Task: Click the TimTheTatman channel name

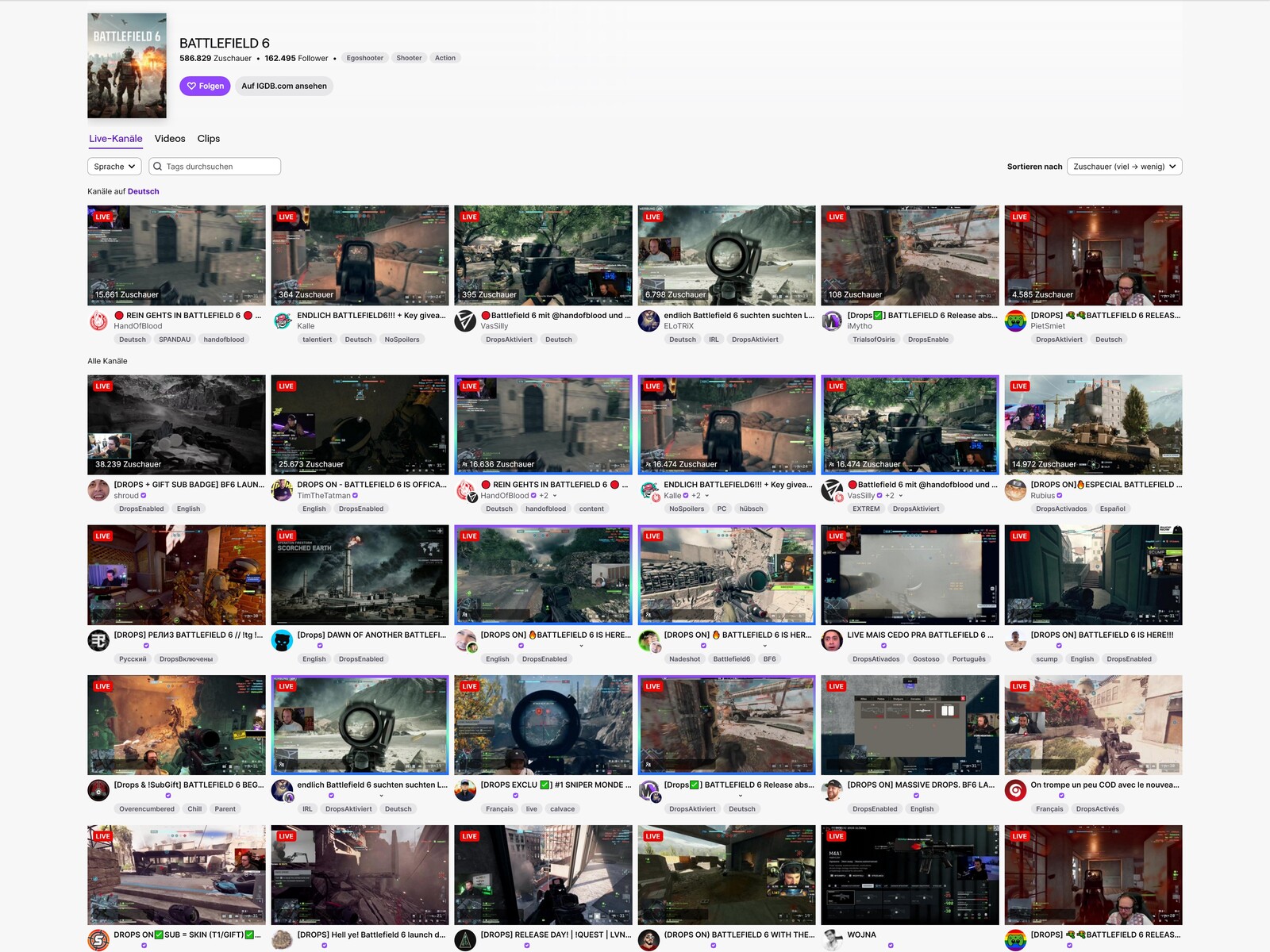Action: pyautogui.click(x=324, y=496)
